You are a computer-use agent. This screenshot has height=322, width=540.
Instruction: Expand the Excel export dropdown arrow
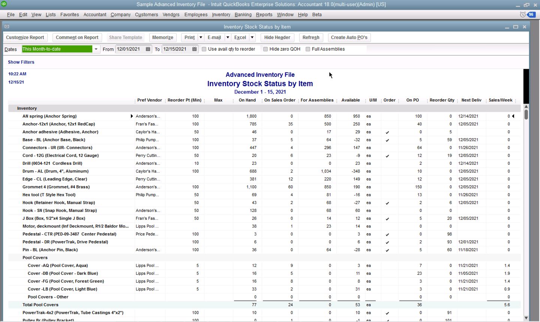252,37
